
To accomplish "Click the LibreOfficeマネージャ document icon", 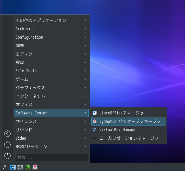I will pos(95,113).
